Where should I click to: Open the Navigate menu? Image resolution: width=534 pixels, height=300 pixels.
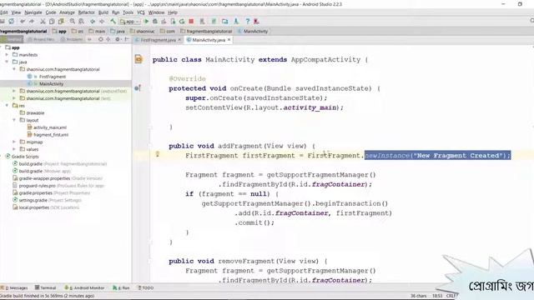(x=33, y=12)
